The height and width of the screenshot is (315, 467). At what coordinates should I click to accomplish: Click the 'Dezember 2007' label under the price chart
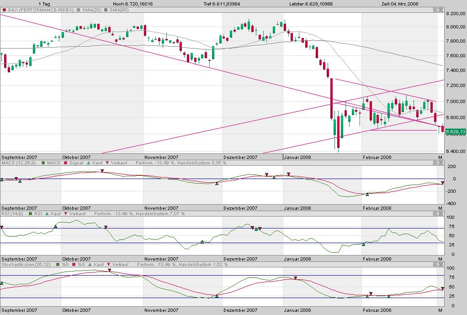[x=240, y=157]
